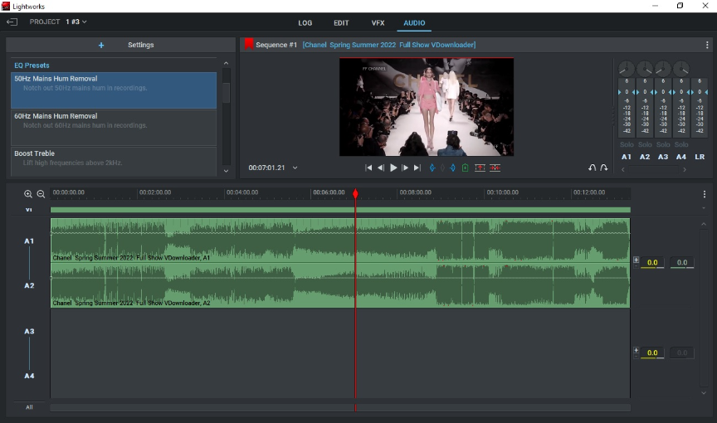Click the All tracks button

click(29, 407)
